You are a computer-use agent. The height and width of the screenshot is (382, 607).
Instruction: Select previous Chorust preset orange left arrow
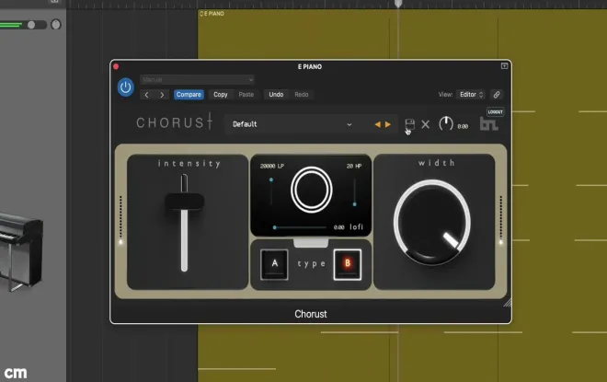[x=377, y=124]
